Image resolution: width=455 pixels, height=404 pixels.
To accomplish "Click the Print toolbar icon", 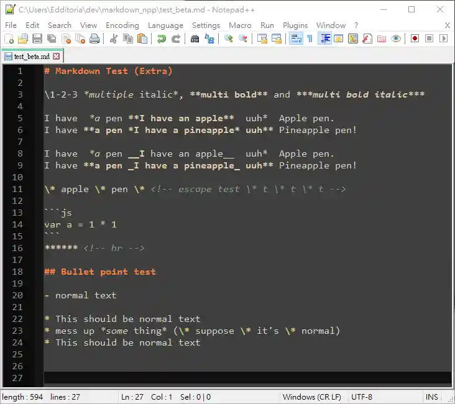I will 94,39.
